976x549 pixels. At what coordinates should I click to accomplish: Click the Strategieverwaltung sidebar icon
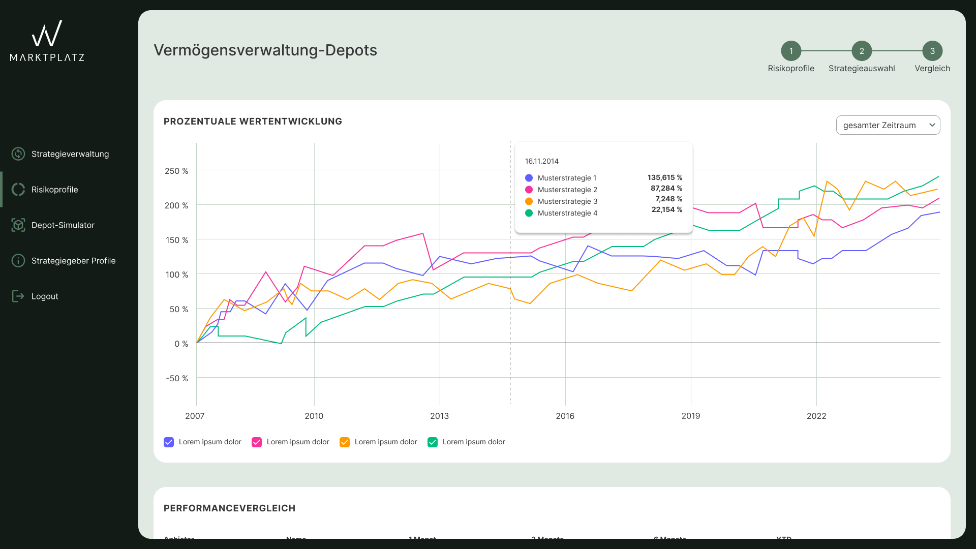(18, 154)
